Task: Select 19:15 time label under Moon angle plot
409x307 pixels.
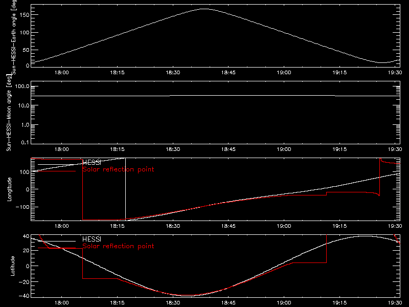Action: (339, 149)
